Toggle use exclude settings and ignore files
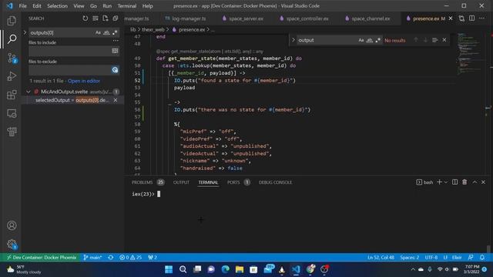 click(x=115, y=70)
